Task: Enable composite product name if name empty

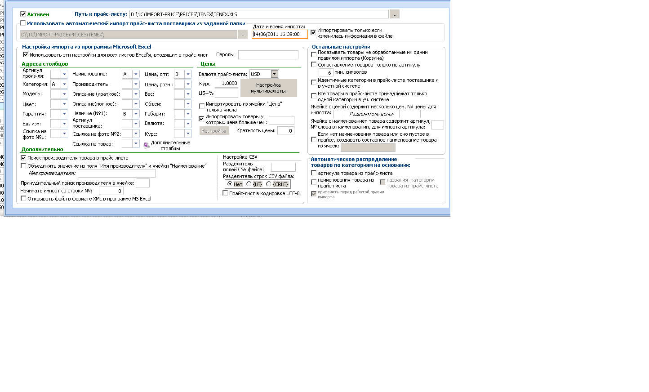Action: click(x=314, y=140)
